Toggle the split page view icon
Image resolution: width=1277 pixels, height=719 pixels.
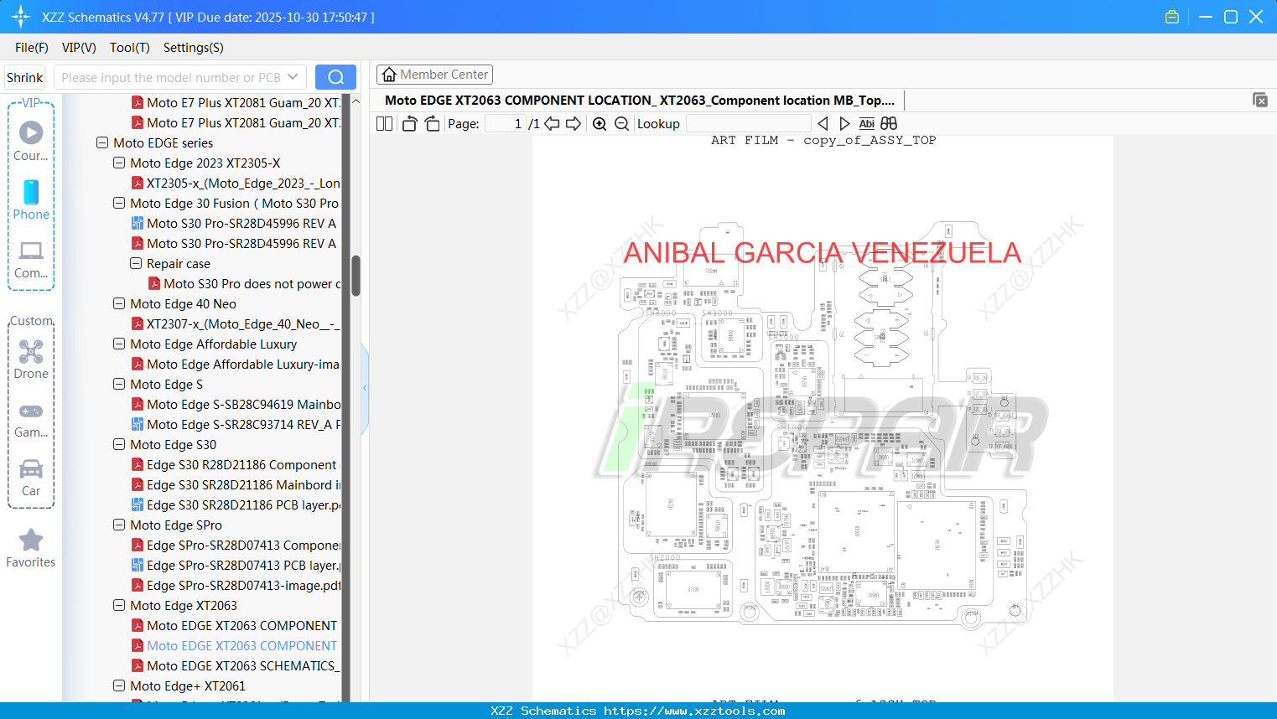click(384, 124)
